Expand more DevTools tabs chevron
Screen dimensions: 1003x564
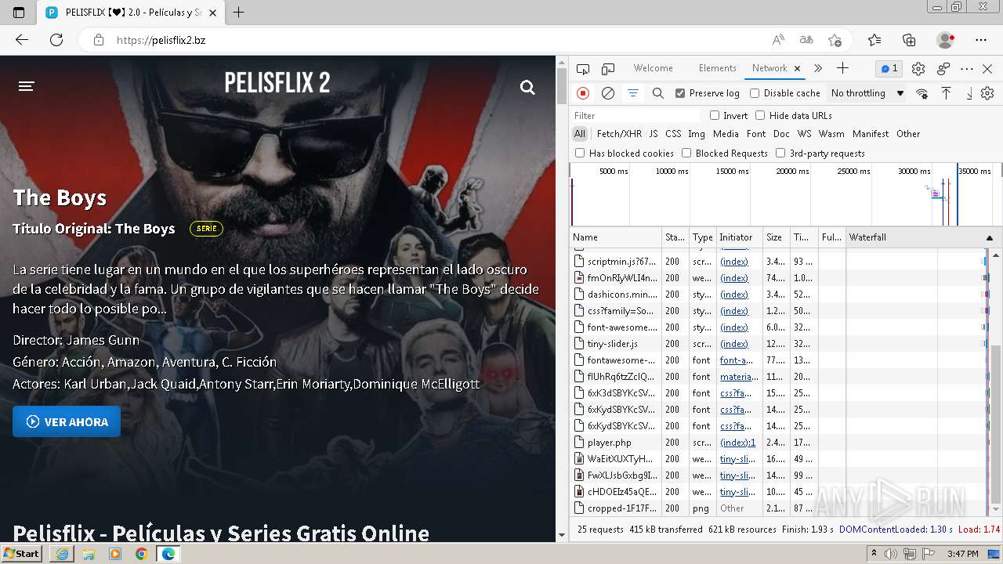coord(817,68)
